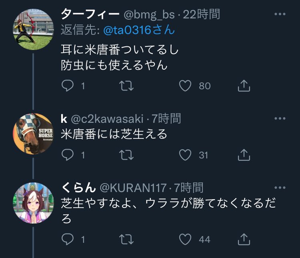Viewport: 300px width, 258px height.
Task: Open more options on k's tweet
Action: 280,118
